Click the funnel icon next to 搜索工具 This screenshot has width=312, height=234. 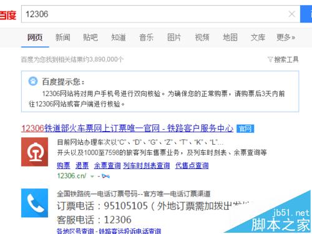tap(270, 60)
